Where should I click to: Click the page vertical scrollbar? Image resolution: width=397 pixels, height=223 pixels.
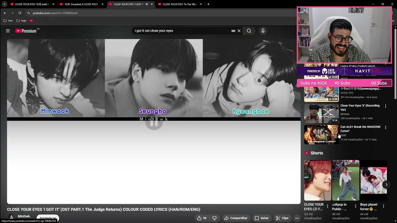point(395,63)
